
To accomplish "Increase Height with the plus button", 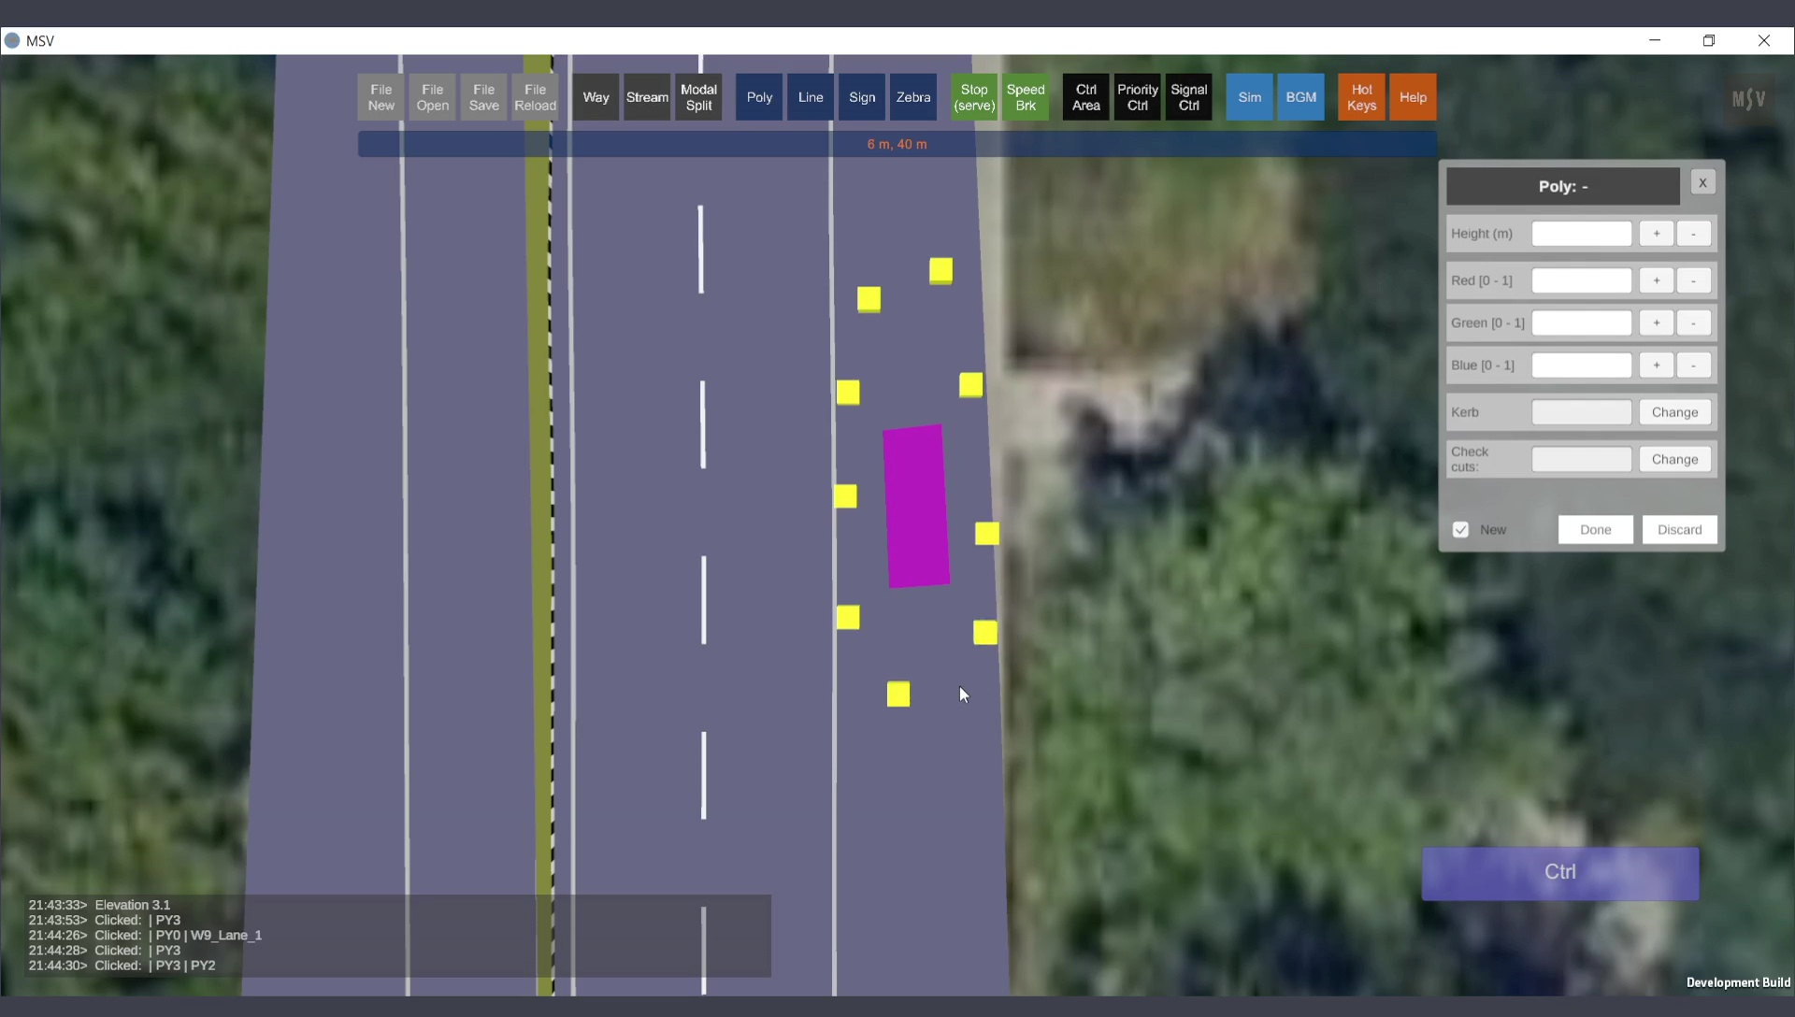I will click(x=1656, y=234).
